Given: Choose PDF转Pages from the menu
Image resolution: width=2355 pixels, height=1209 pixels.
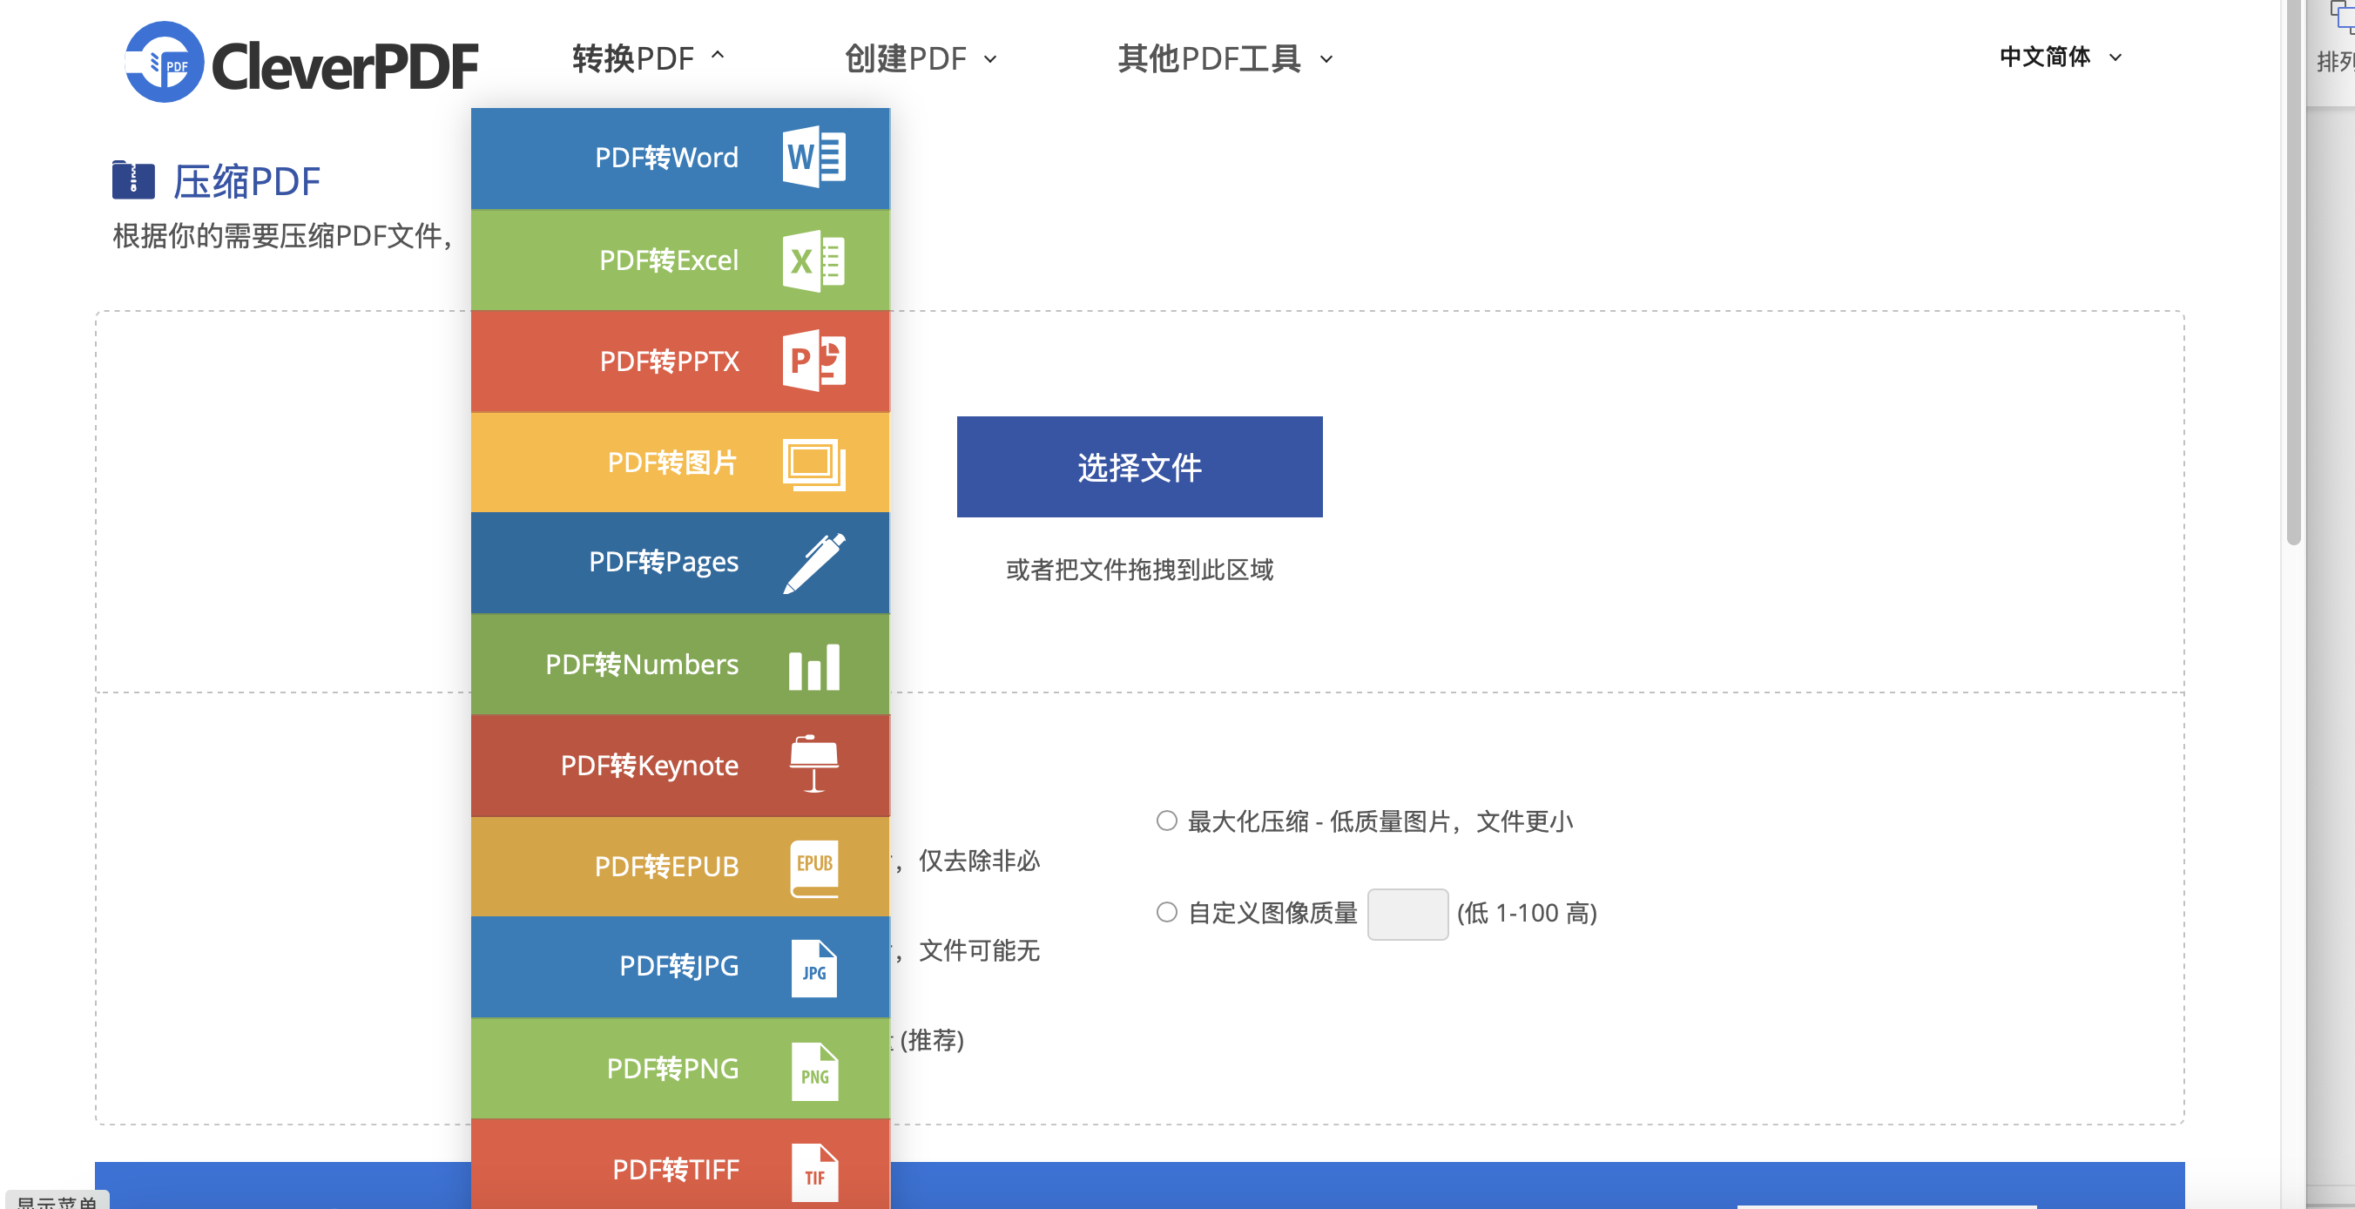Looking at the screenshot, I should click(680, 563).
